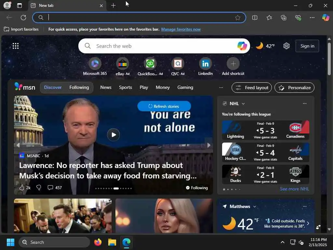
Task: Open a new tab with plus button
Action: [113, 6]
